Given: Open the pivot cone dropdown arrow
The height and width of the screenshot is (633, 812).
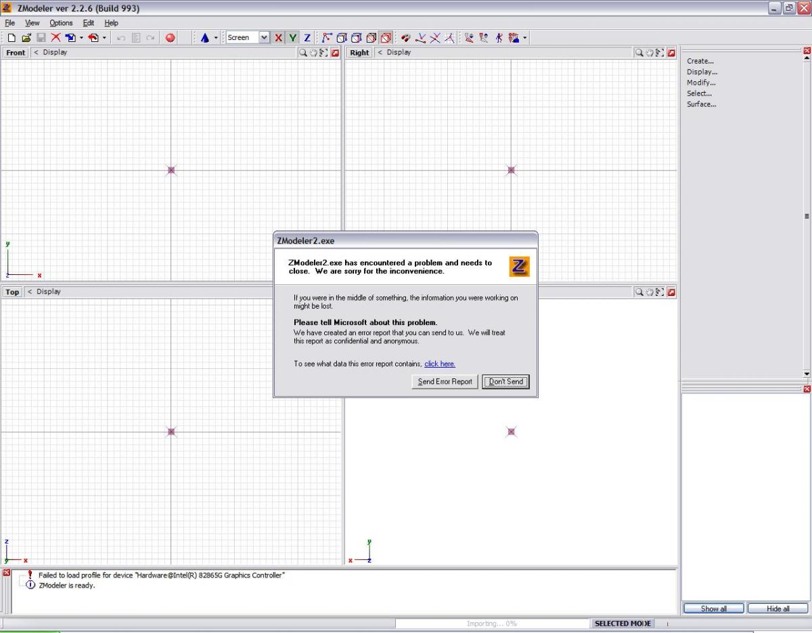Looking at the screenshot, I should click(216, 38).
